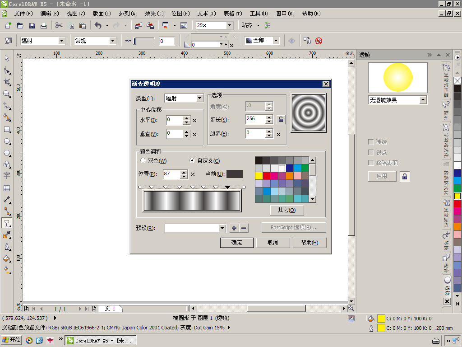Click the Copy transparency properties icon
462x347 pixels.
tap(307, 41)
